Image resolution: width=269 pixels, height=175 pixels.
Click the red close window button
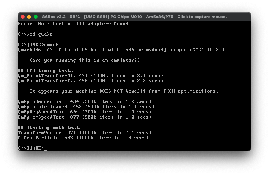pyautogui.click(x=23, y=17)
